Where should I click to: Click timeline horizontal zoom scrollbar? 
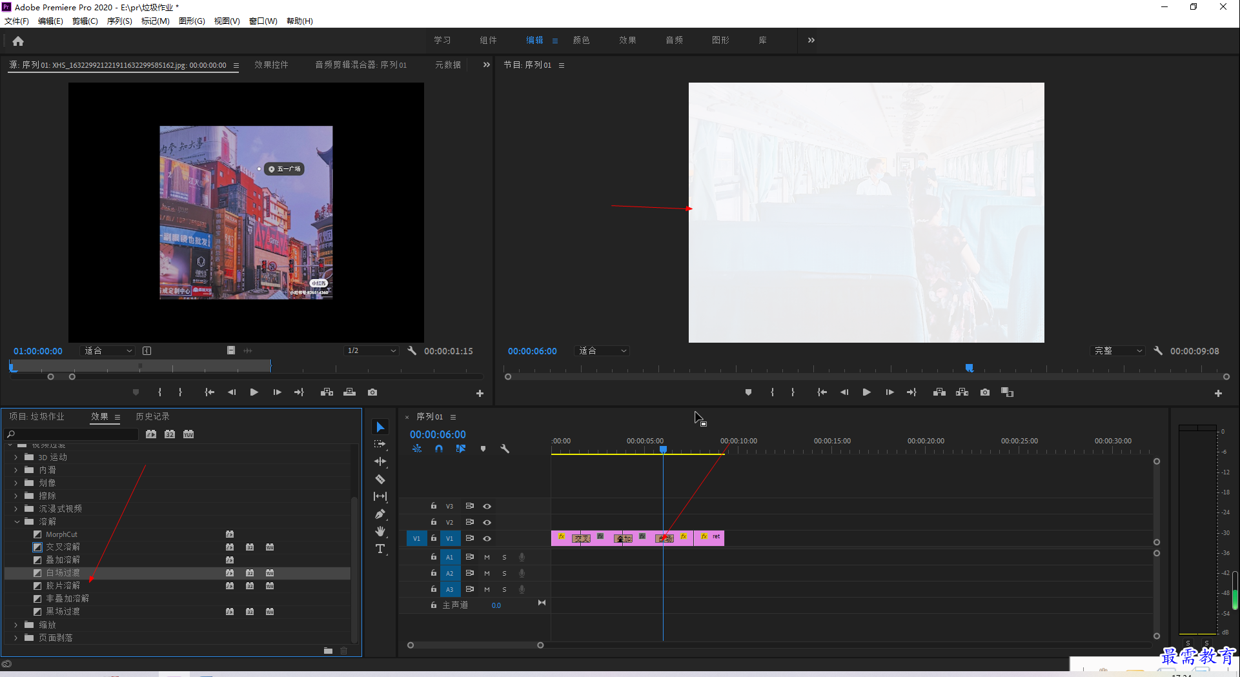point(475,645)
